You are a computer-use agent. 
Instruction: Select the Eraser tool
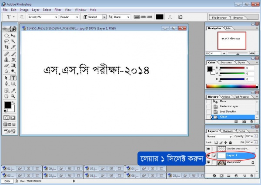[7, 65]
